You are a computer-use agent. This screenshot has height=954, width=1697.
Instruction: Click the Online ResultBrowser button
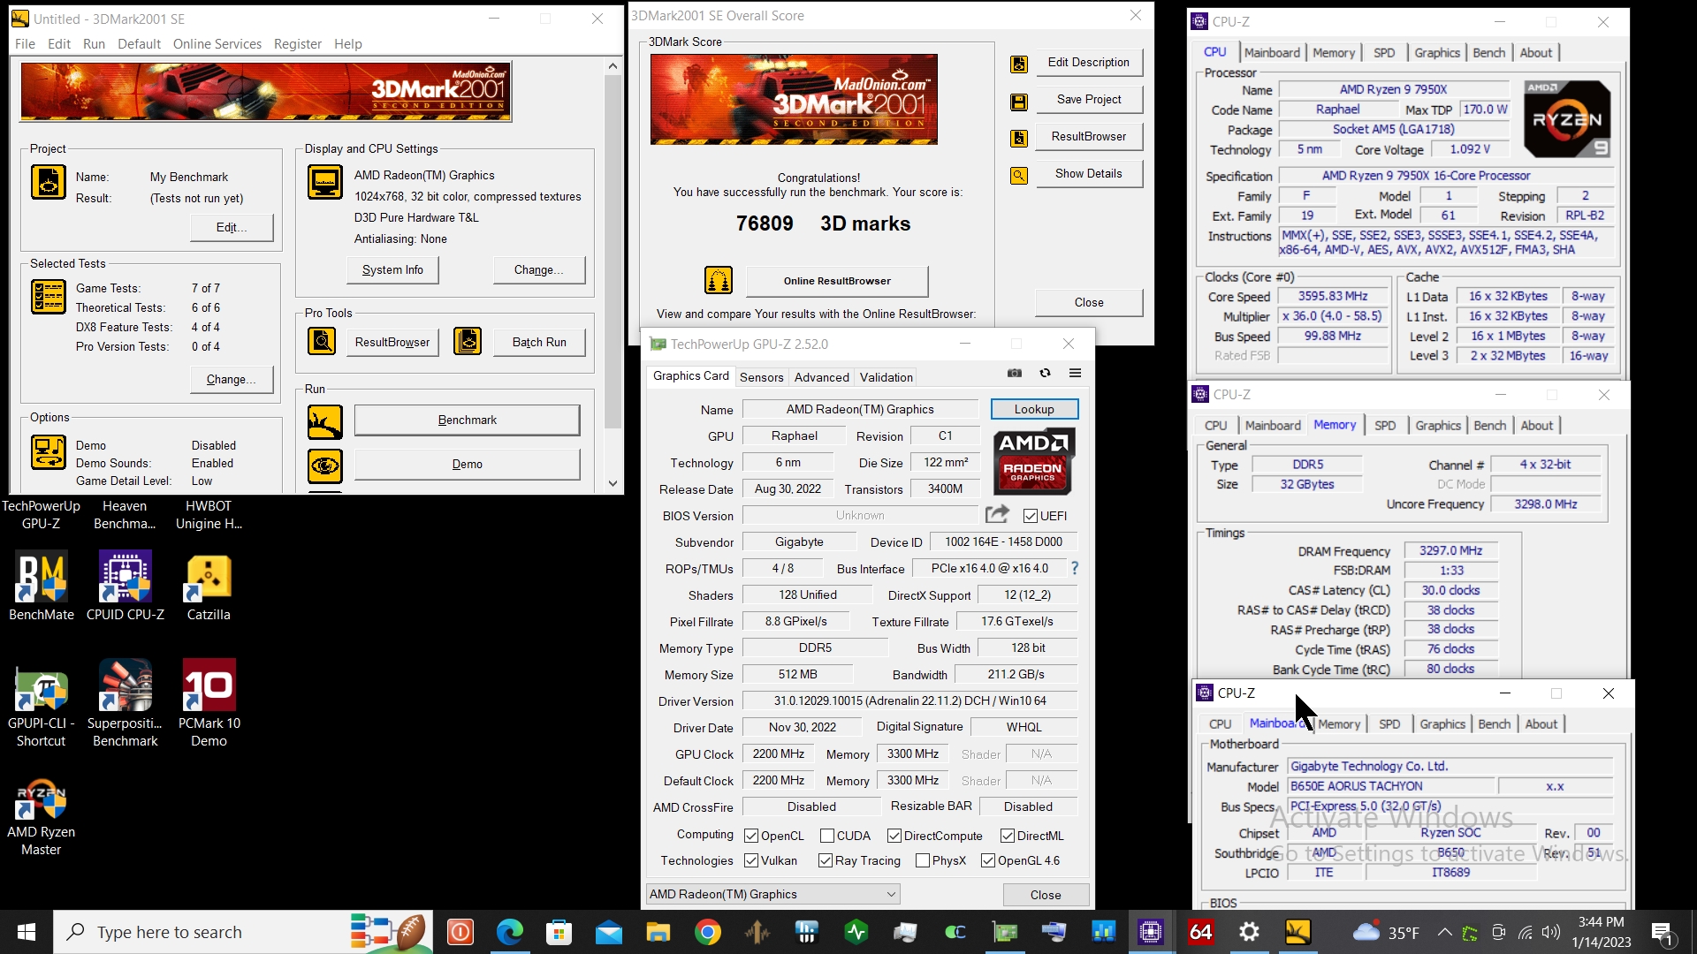pyautogui.click(x=837, y=281)
